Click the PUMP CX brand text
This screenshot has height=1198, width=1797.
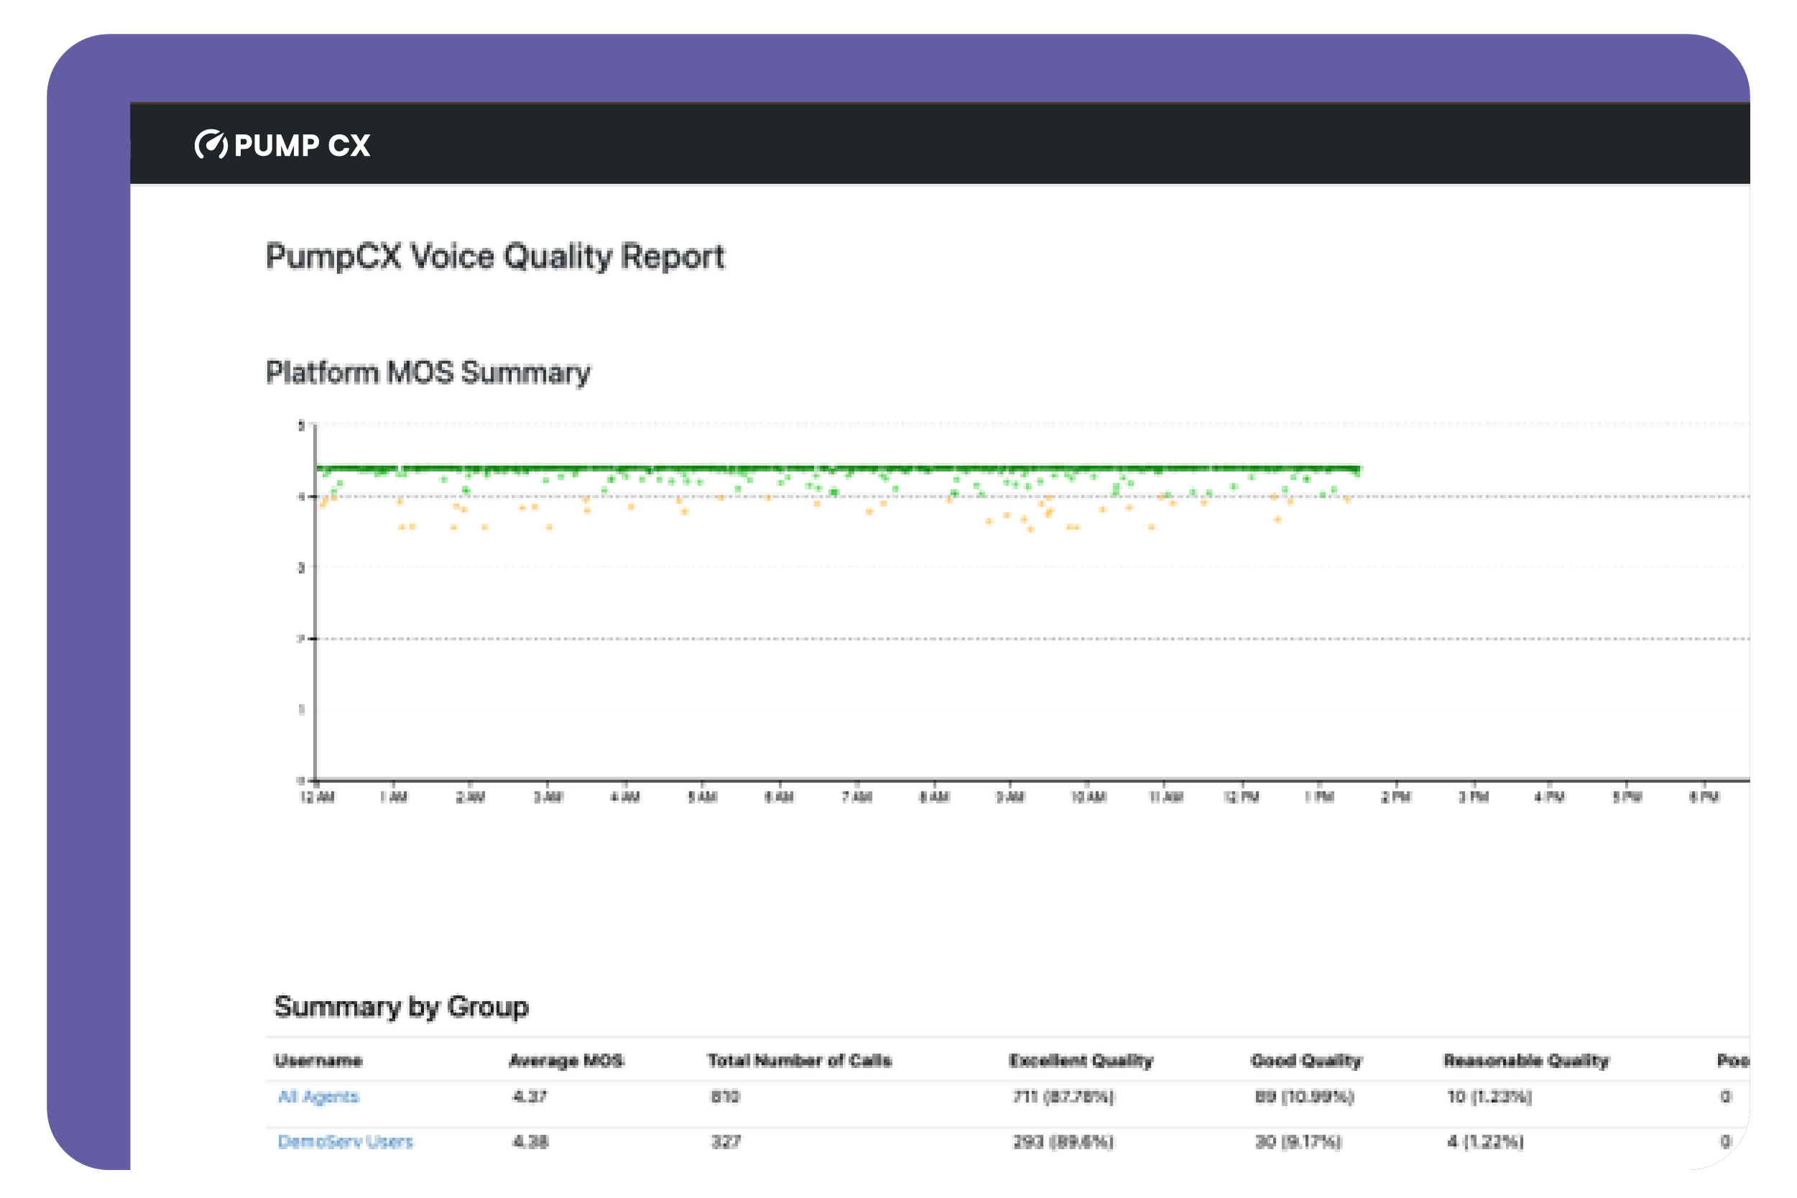point(302,145)
